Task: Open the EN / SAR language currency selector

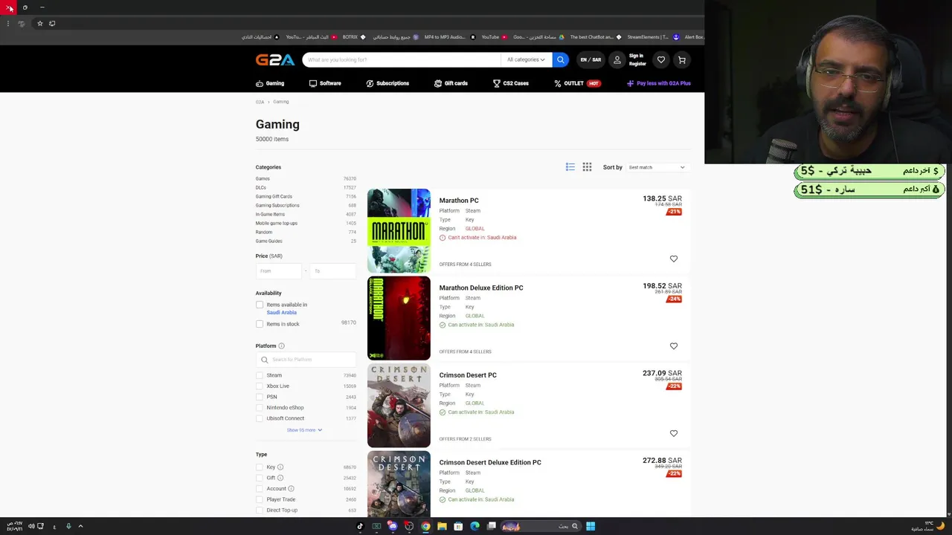Action: click(591, 59)
